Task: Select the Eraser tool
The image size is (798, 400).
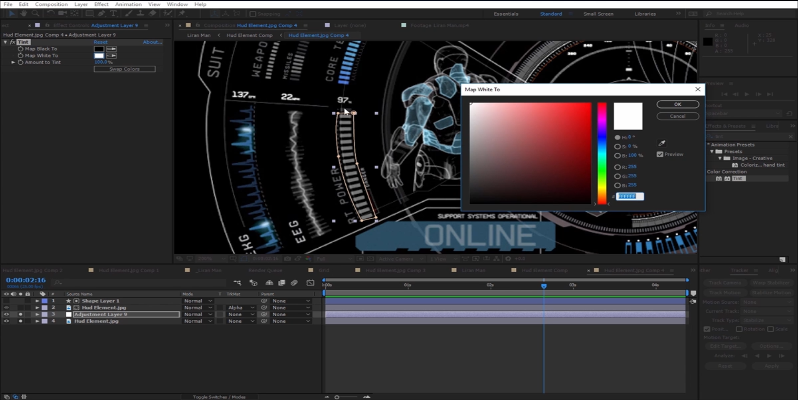Action: click(153, 14)
